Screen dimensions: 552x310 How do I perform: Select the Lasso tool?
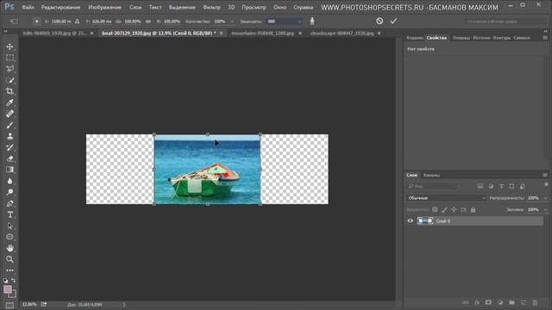[9, 69]
